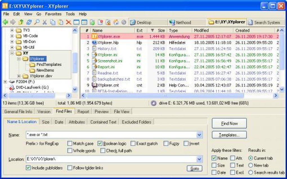Open the Tools menu
The width and height of the screenshot is (287, 179).
pyautogui.click(x=70, y=14)
